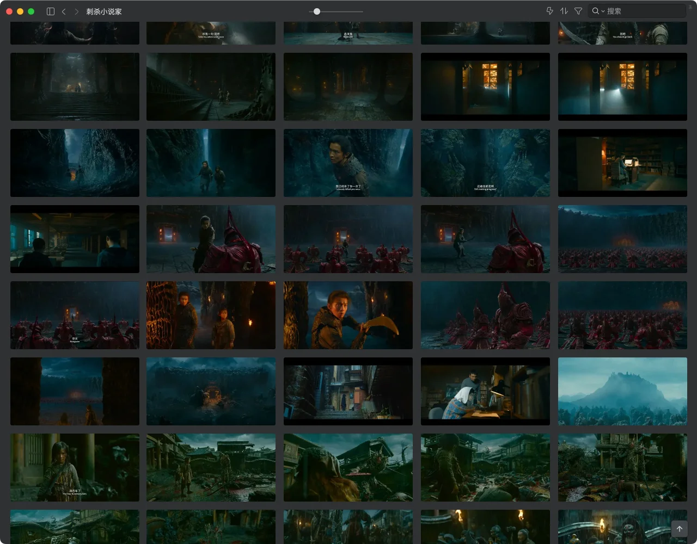Click the 刺杀小说家 folder title
Screen dimensions: 697x544
tap(104, 11)
